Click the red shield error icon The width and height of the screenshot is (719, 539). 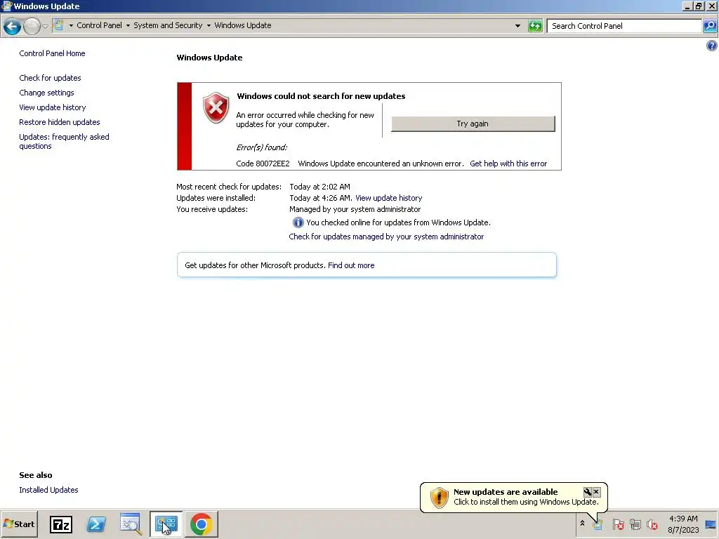pyautogui.click(x=216, y=107)
